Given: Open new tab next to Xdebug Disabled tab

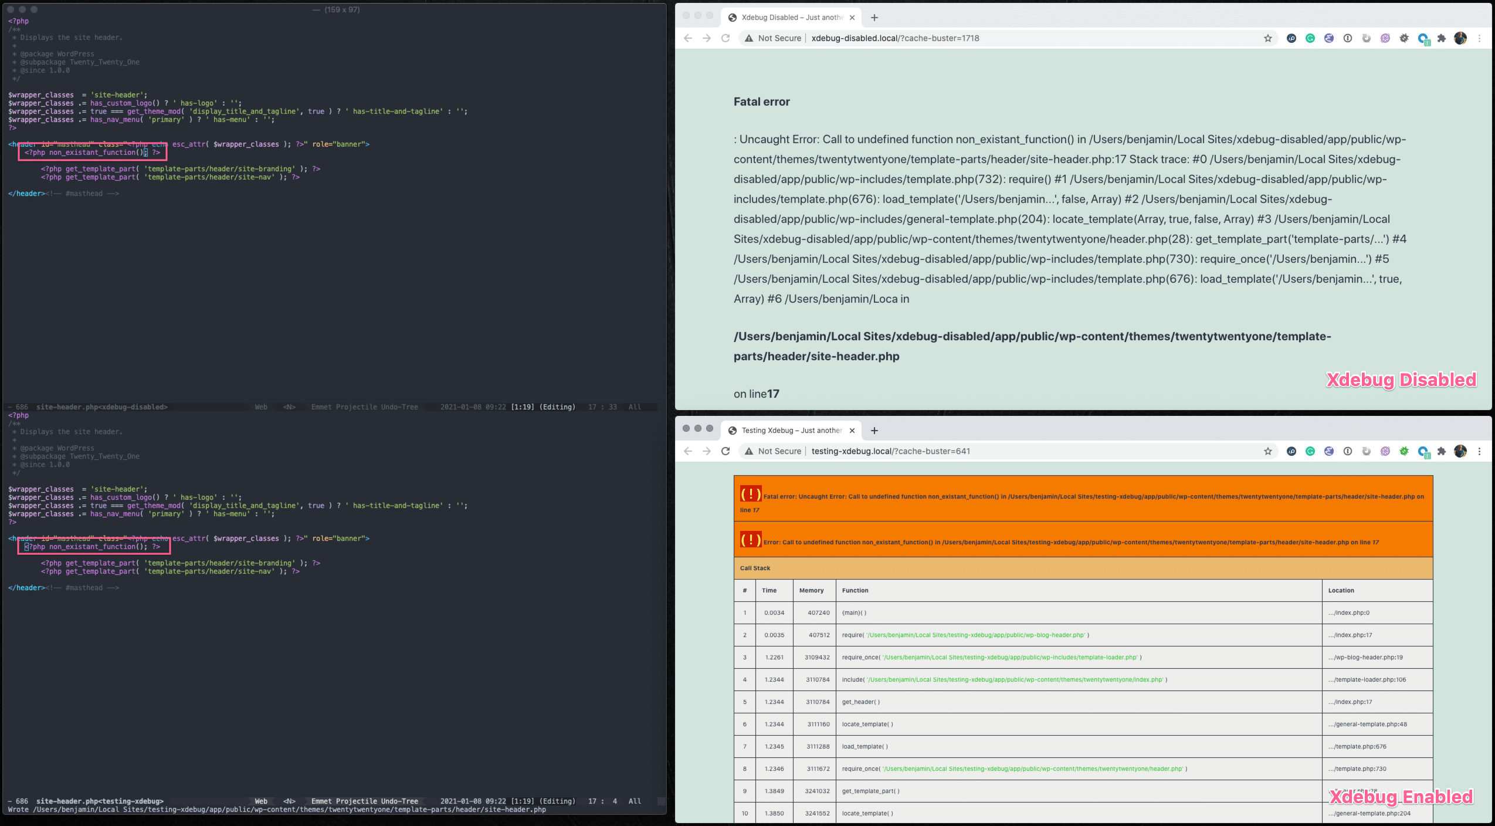Looking at the screenshot, I should pos(874,18).
